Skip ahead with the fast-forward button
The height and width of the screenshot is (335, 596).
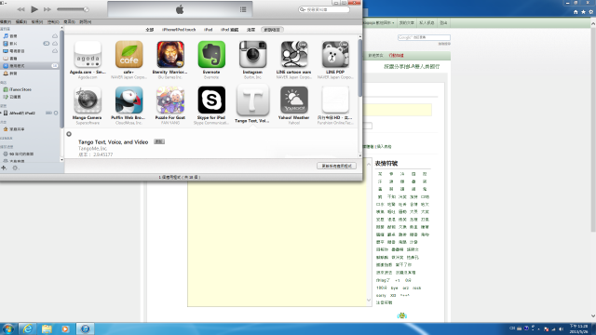click(47, 9)
